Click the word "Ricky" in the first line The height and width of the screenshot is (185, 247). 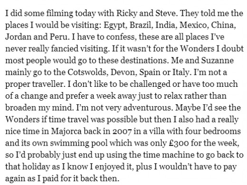(127, 13)
